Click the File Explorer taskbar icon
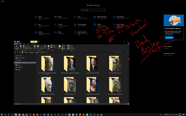The height and width of the screenshot is (116, 186). coord(16,114)
